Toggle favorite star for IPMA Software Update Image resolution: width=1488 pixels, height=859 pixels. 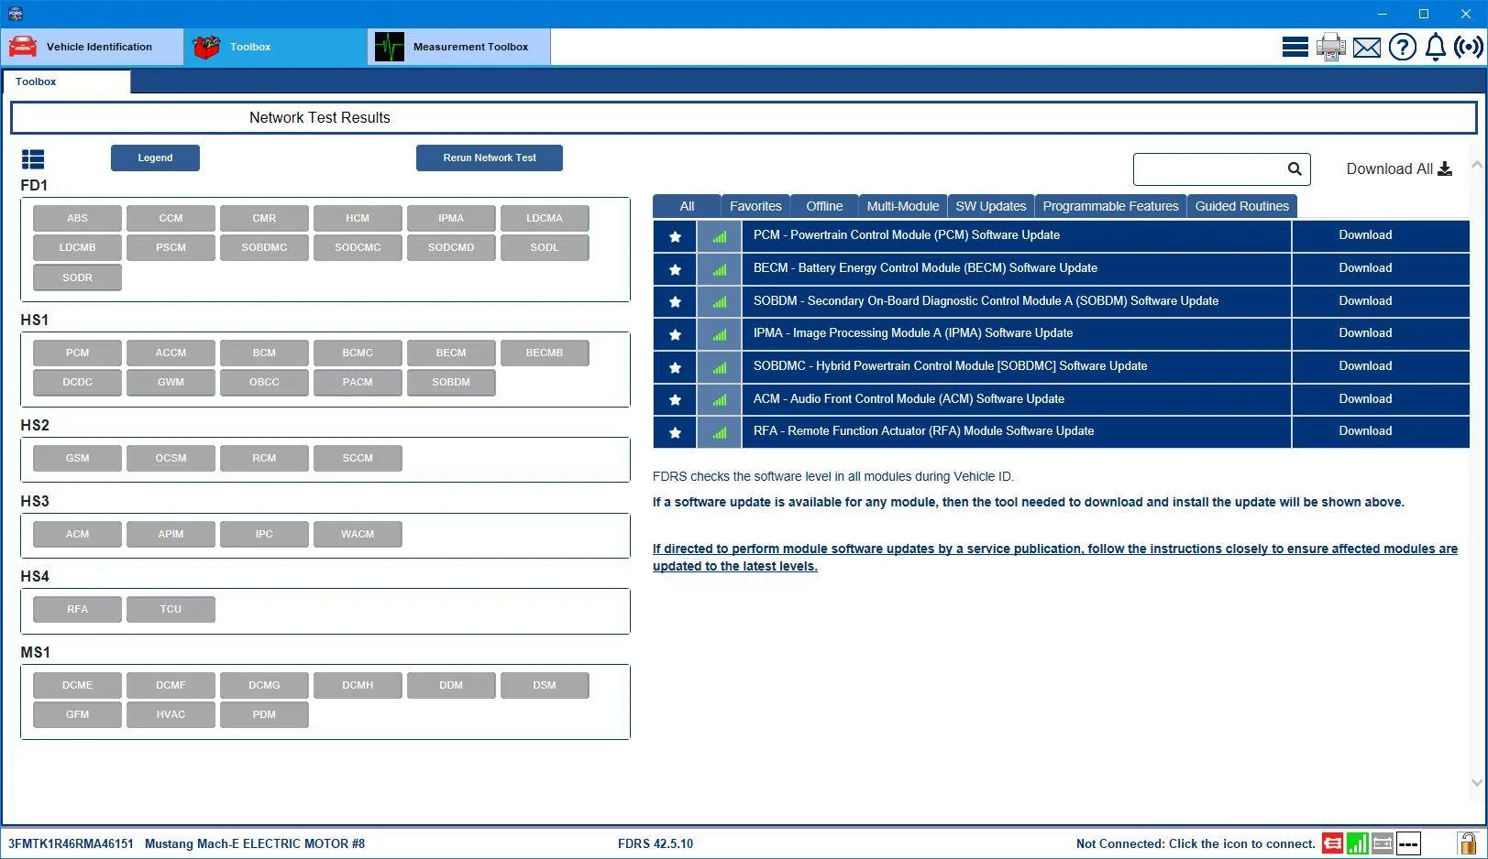[x=675, y=334]
